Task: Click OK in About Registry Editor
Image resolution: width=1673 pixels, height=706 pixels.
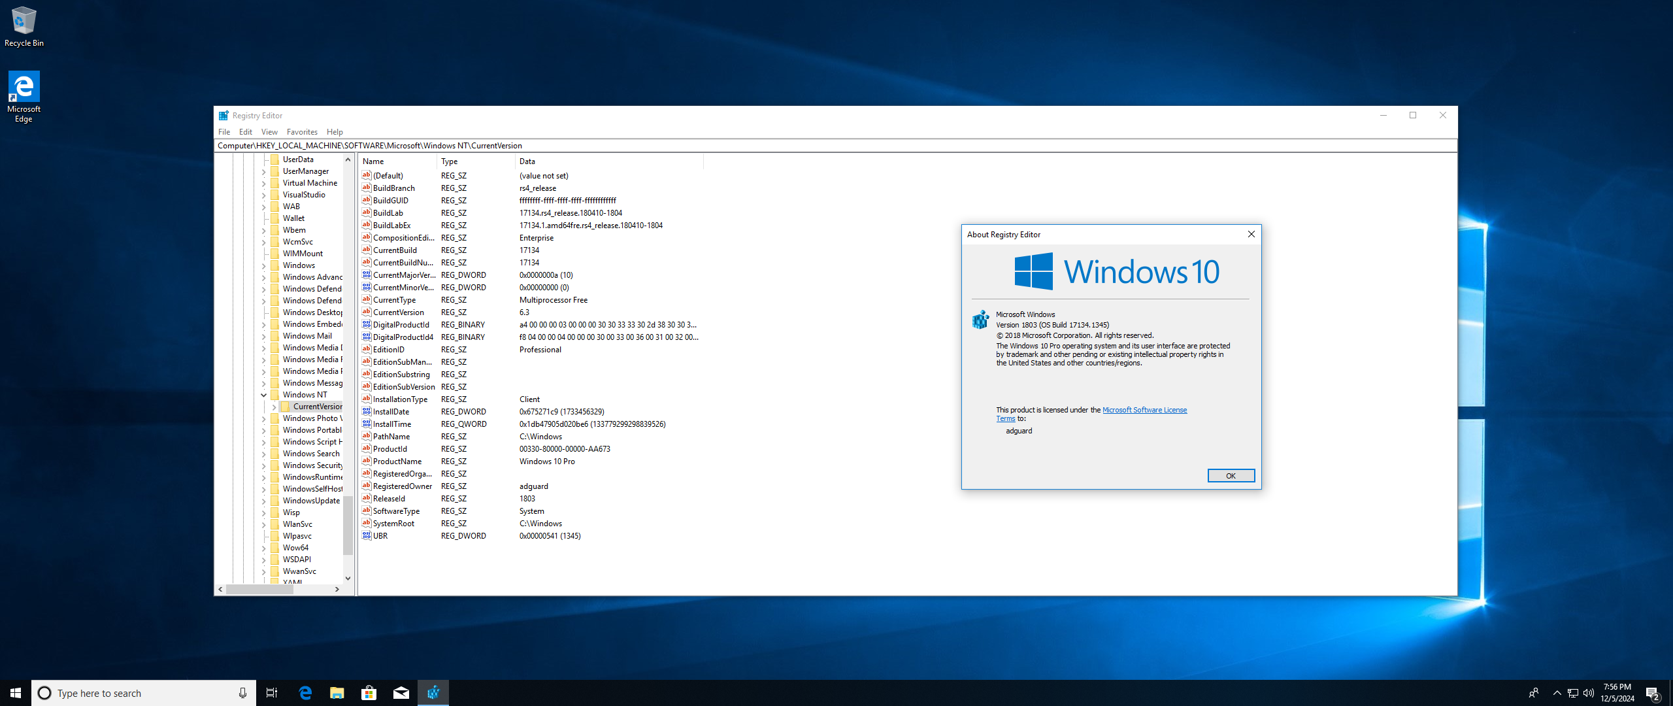Action: (1231, 476)
